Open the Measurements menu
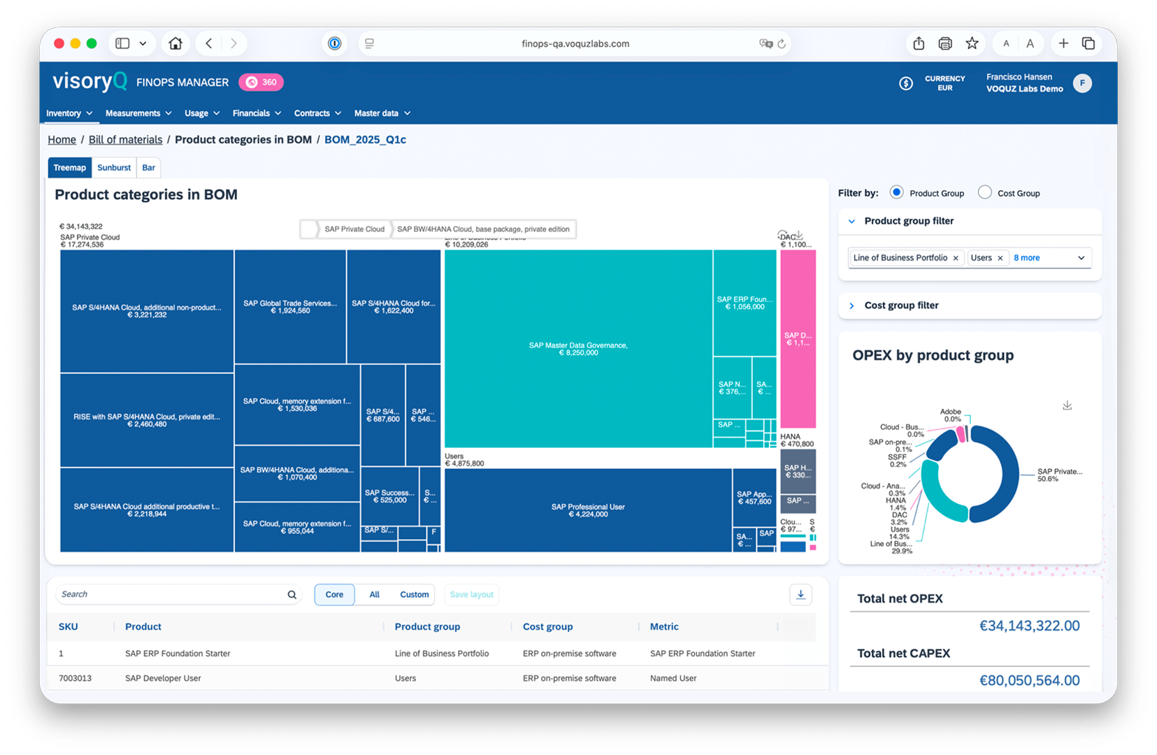 (138, 113)
